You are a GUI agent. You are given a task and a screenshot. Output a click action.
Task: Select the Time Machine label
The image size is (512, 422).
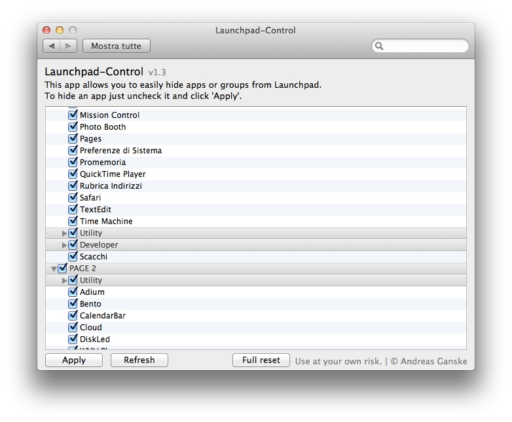106,221
